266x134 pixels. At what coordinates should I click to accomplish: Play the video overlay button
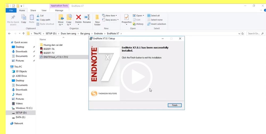[x=136, y=77]
